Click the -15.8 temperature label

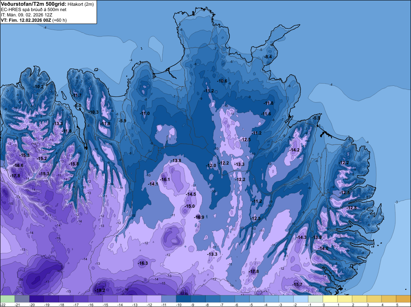(74, 164)
